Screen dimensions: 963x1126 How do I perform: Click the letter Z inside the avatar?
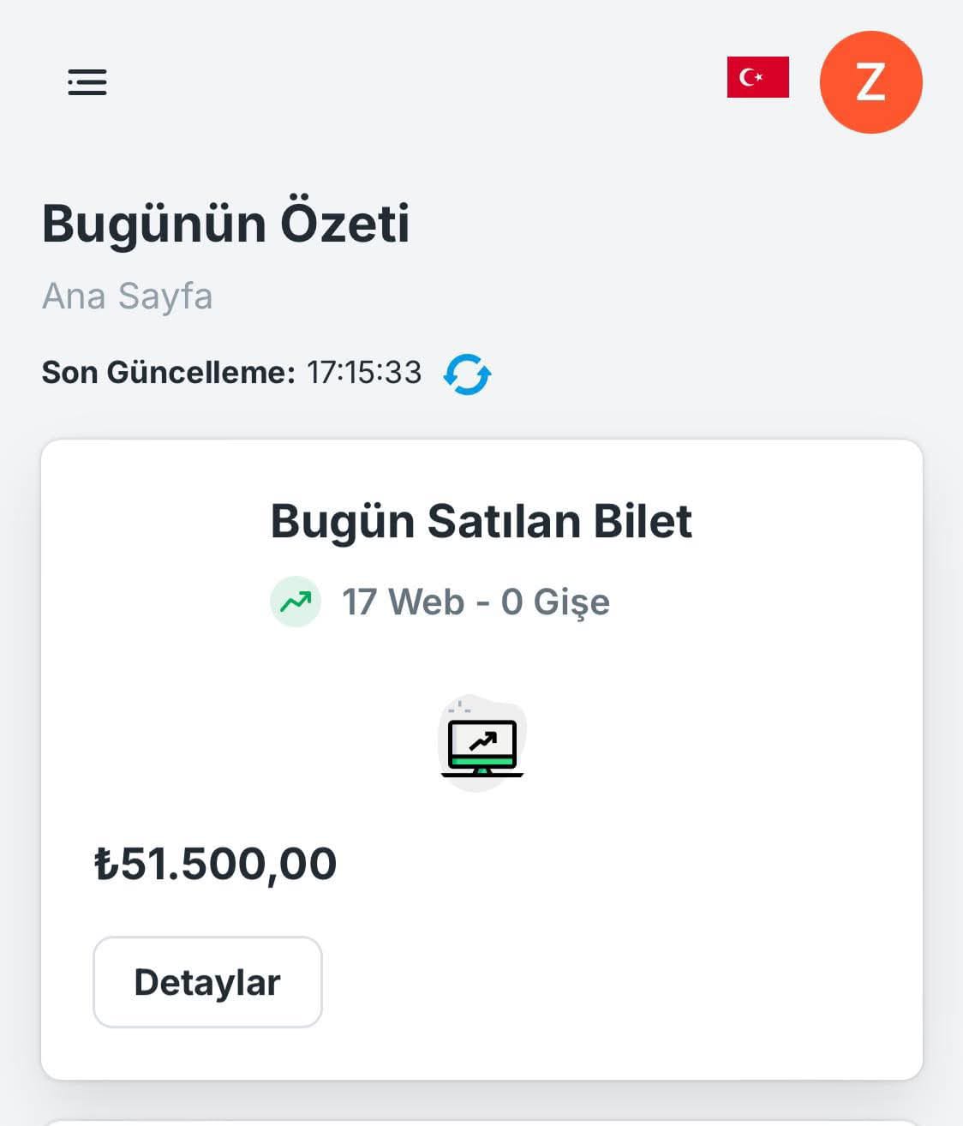click(870, 82)
